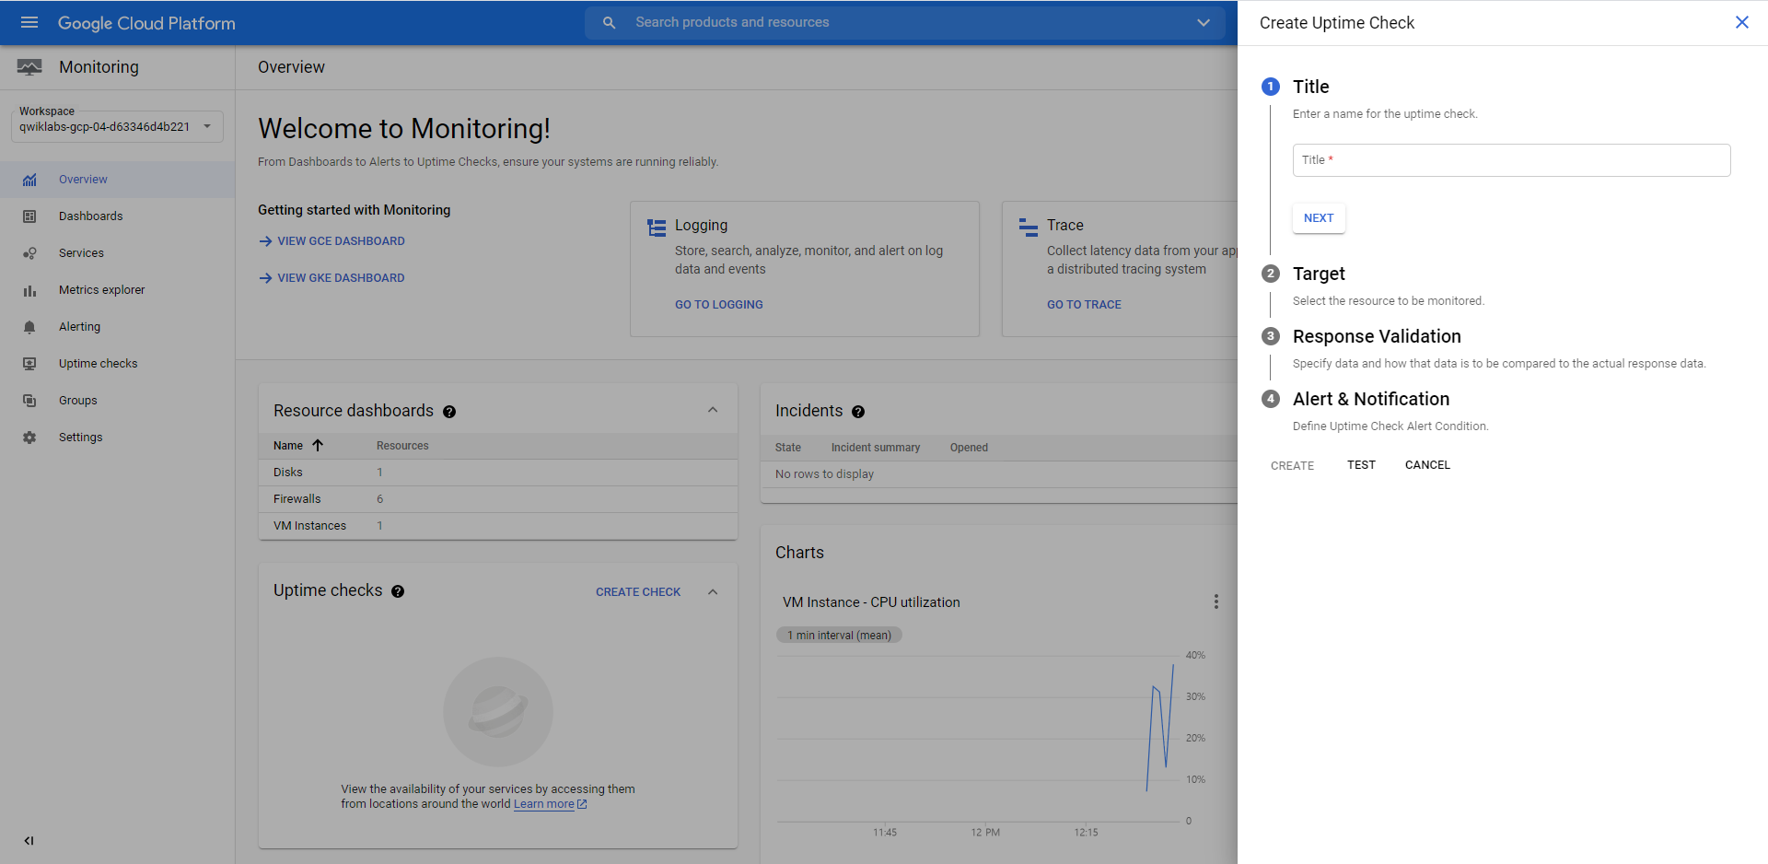This screenshot has width=1768, height=864.
Task: Open help for Incidents
Action: pos(858,412)
